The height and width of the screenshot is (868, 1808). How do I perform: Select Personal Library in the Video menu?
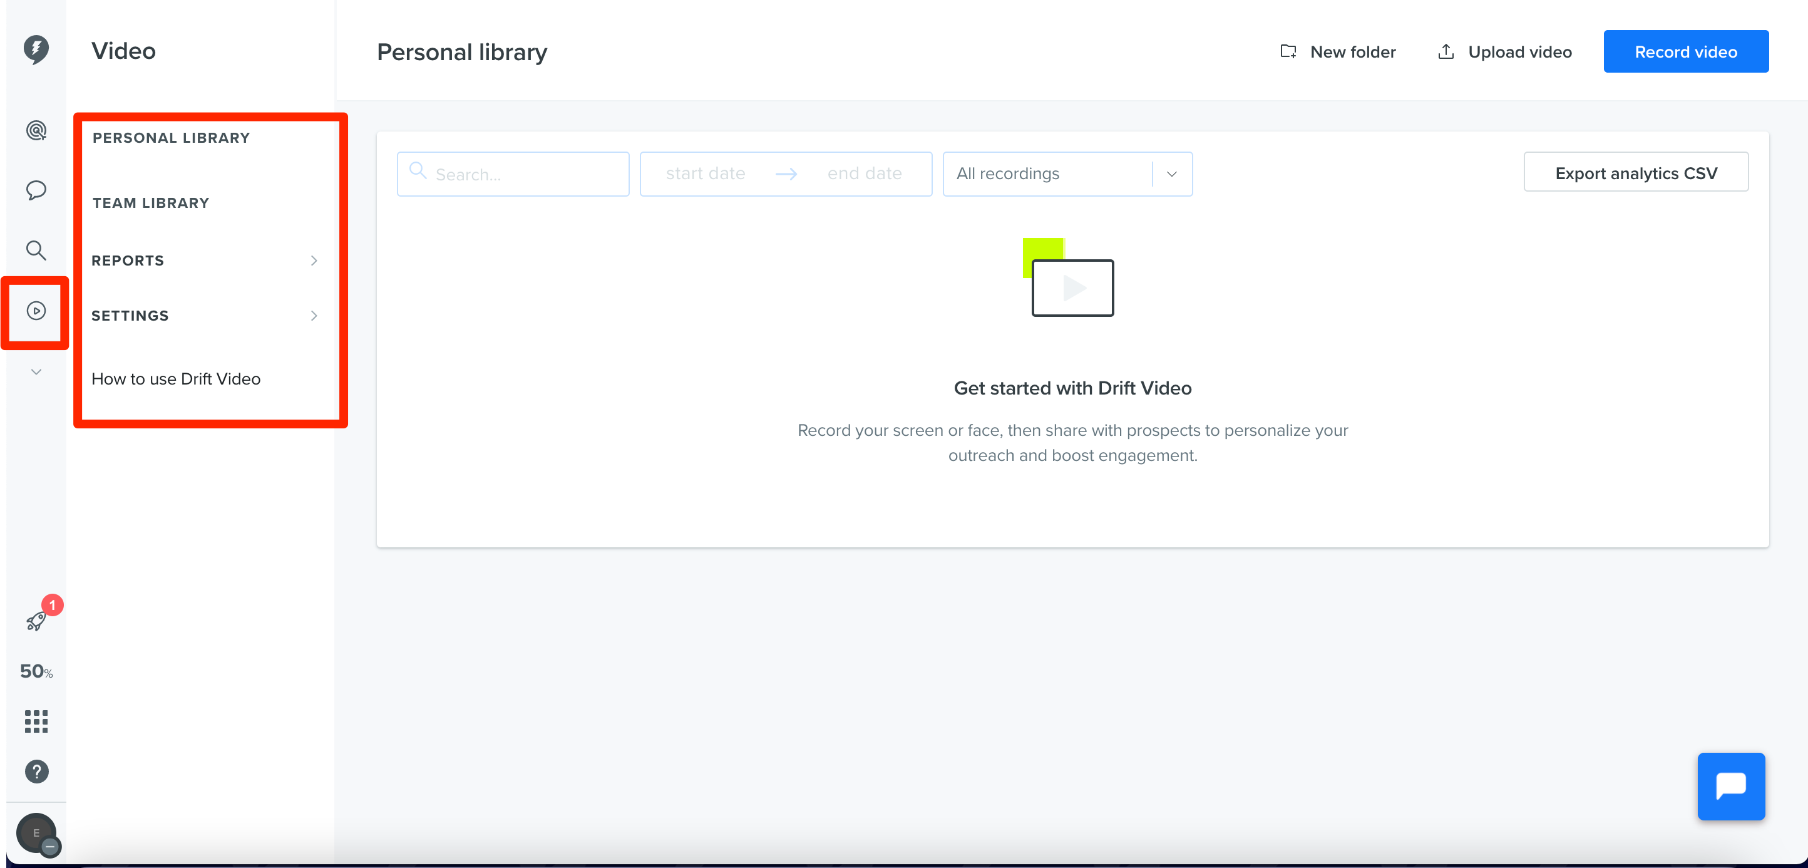(x=170, y=138)
